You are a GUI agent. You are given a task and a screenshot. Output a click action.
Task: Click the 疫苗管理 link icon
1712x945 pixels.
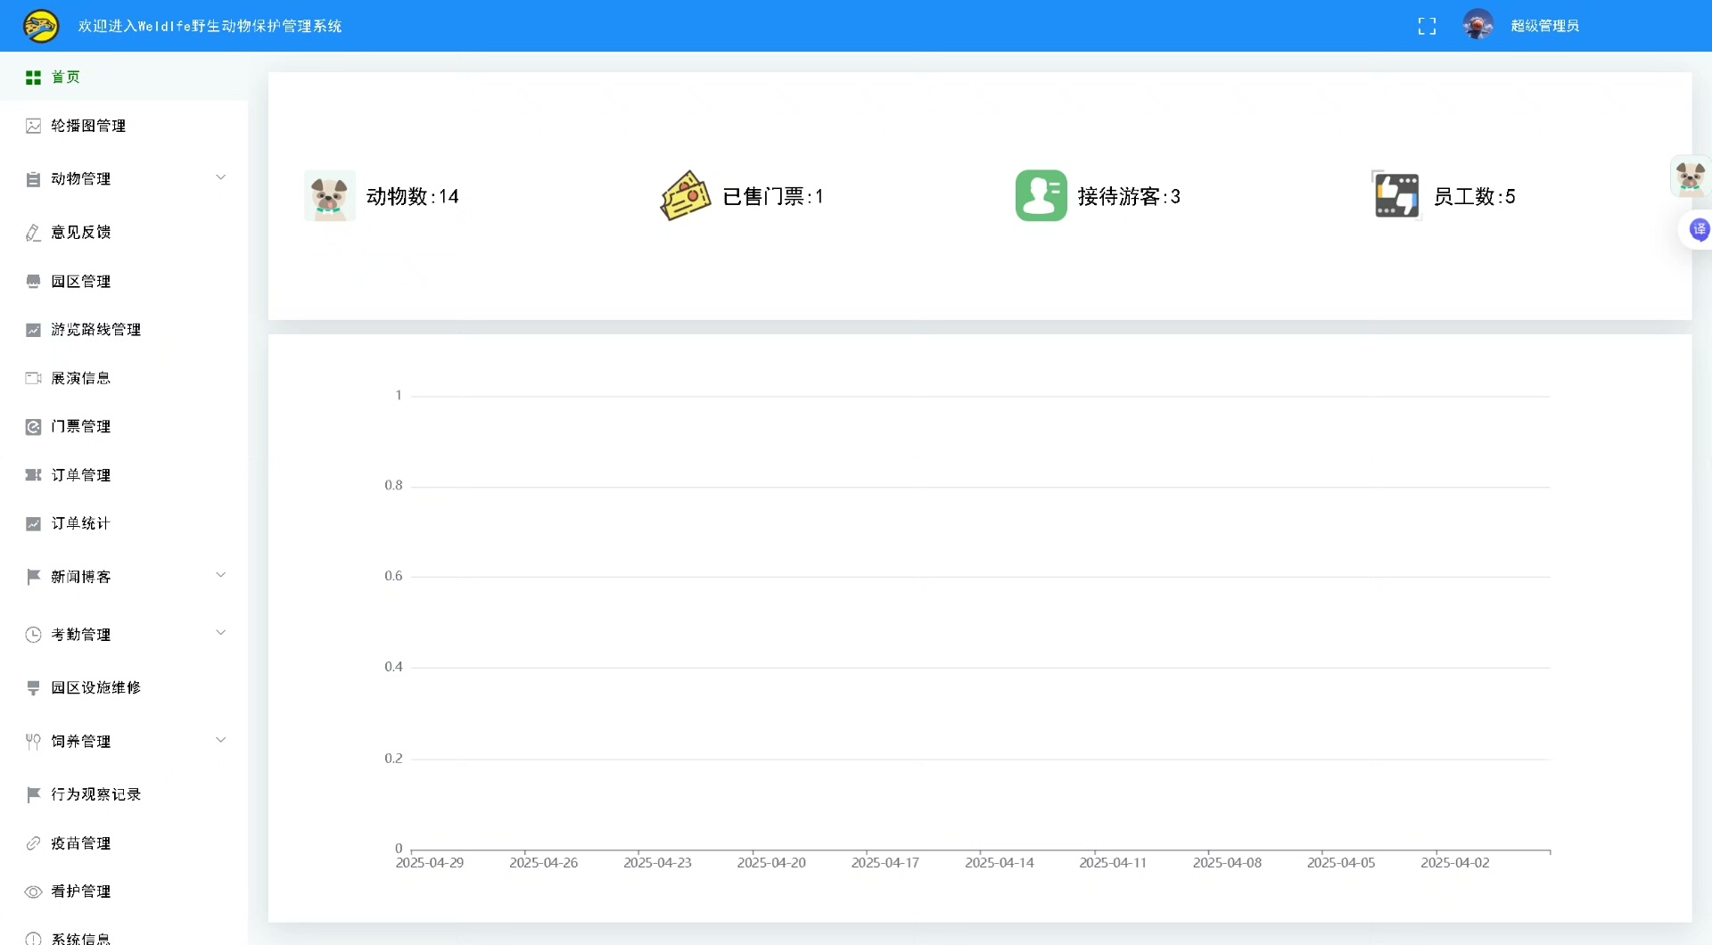point(33,843)
